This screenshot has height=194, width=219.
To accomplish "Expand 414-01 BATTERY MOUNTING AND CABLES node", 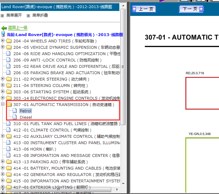I will [2, 167].
